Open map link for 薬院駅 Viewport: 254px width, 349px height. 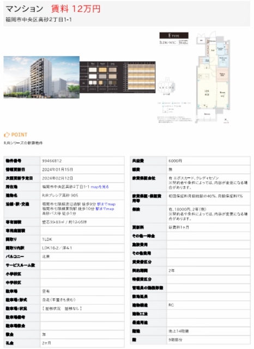click(105, 208)
